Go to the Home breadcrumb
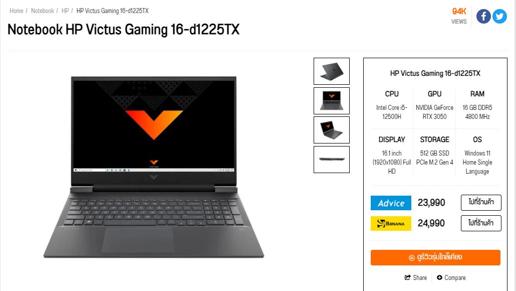 coord(17,11)
